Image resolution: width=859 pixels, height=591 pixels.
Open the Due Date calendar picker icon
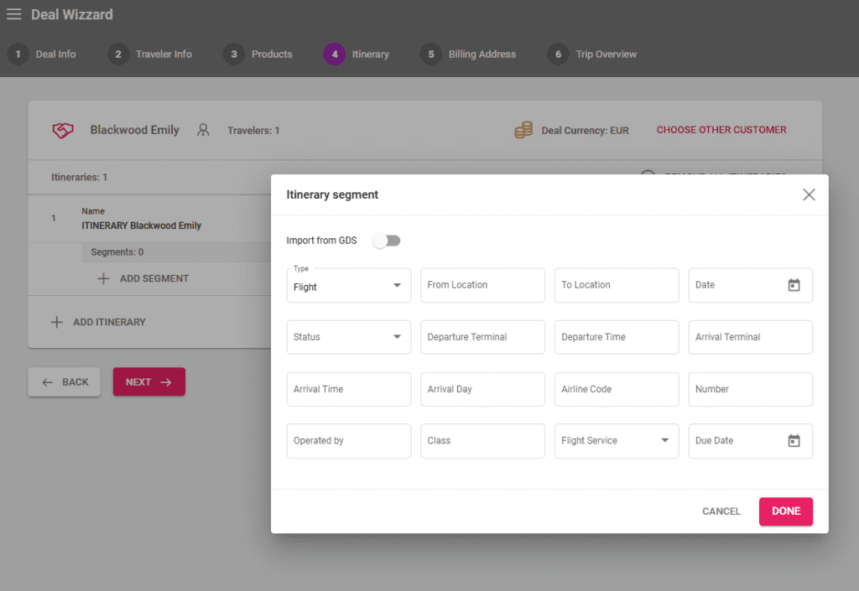click(794, 441)
